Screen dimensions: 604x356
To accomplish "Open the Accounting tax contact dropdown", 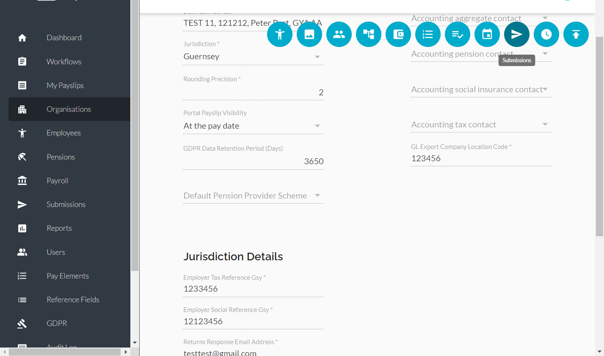I will coord(481,124).
